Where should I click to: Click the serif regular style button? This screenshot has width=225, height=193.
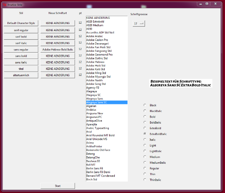(x=21, y=30)
